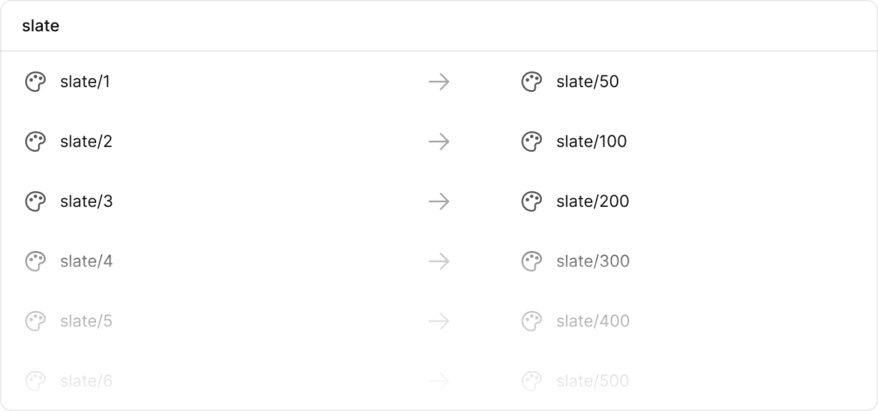Viewport: 878px width, 411px height.
Task: Click the arrow between slate/3 and slate/200
Action: (439, 202)
